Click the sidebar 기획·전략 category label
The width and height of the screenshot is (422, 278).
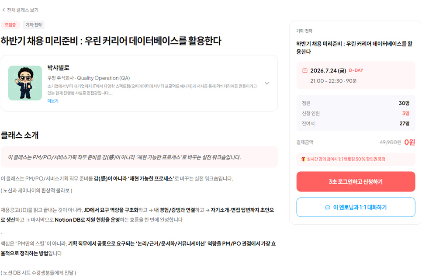pos(304,31)
